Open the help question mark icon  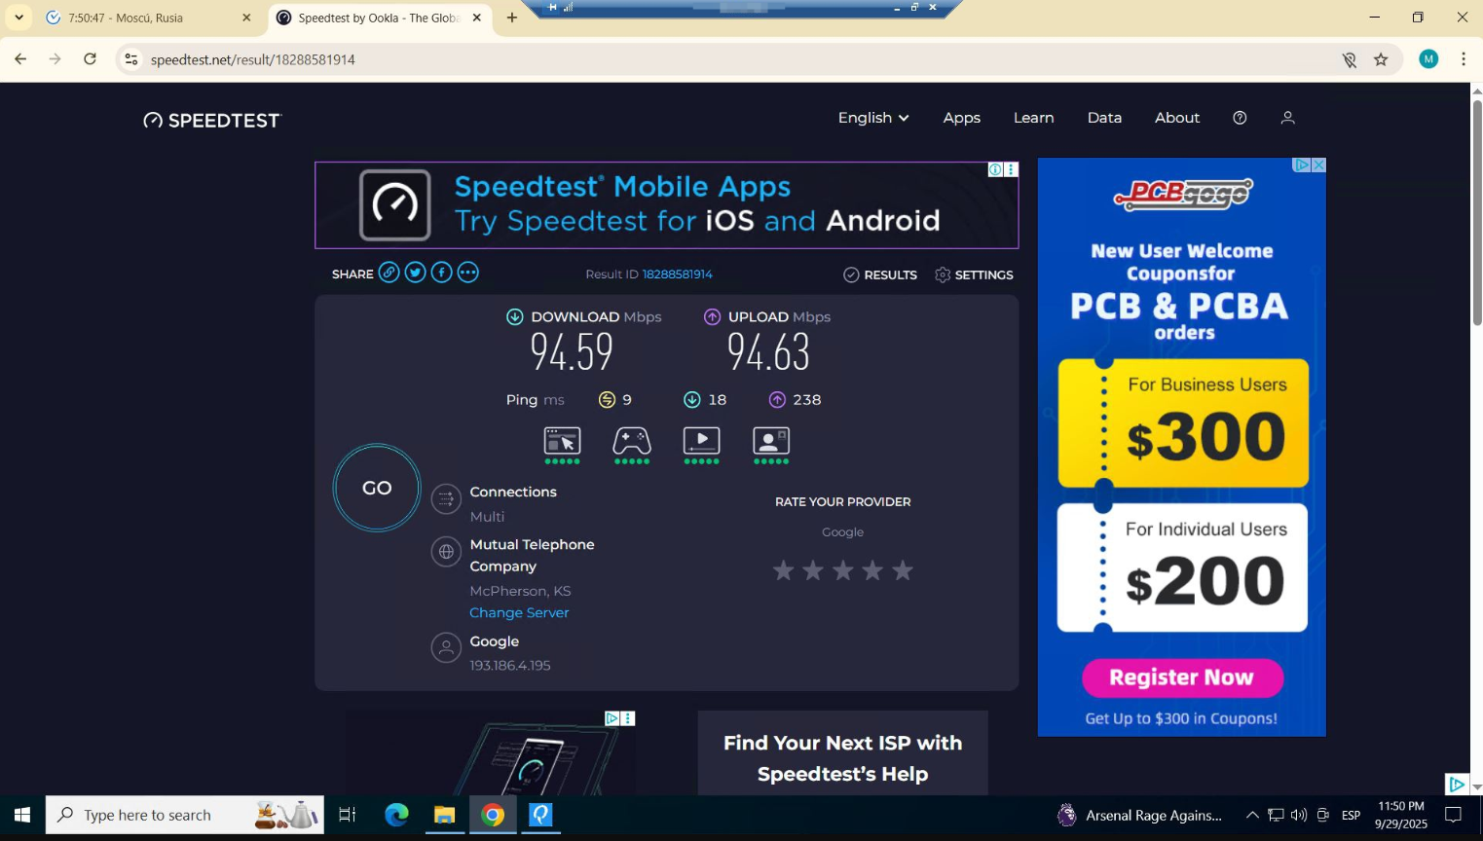[1240, 118]
